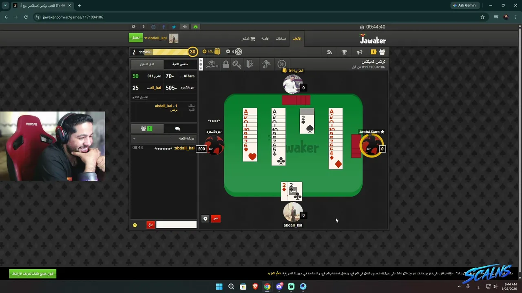The image size is (522, 293).
Task: Click عبودالشحود player avatar on left
Action: pos(214,145)
